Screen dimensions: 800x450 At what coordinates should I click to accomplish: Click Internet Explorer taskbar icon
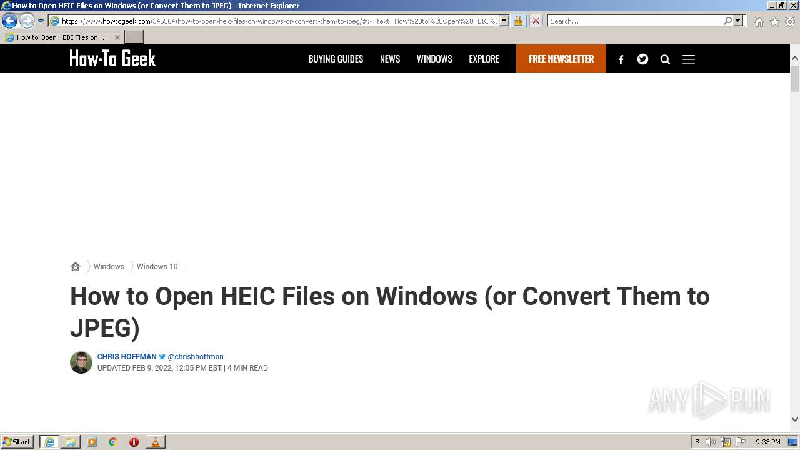(x=49, y=442)
